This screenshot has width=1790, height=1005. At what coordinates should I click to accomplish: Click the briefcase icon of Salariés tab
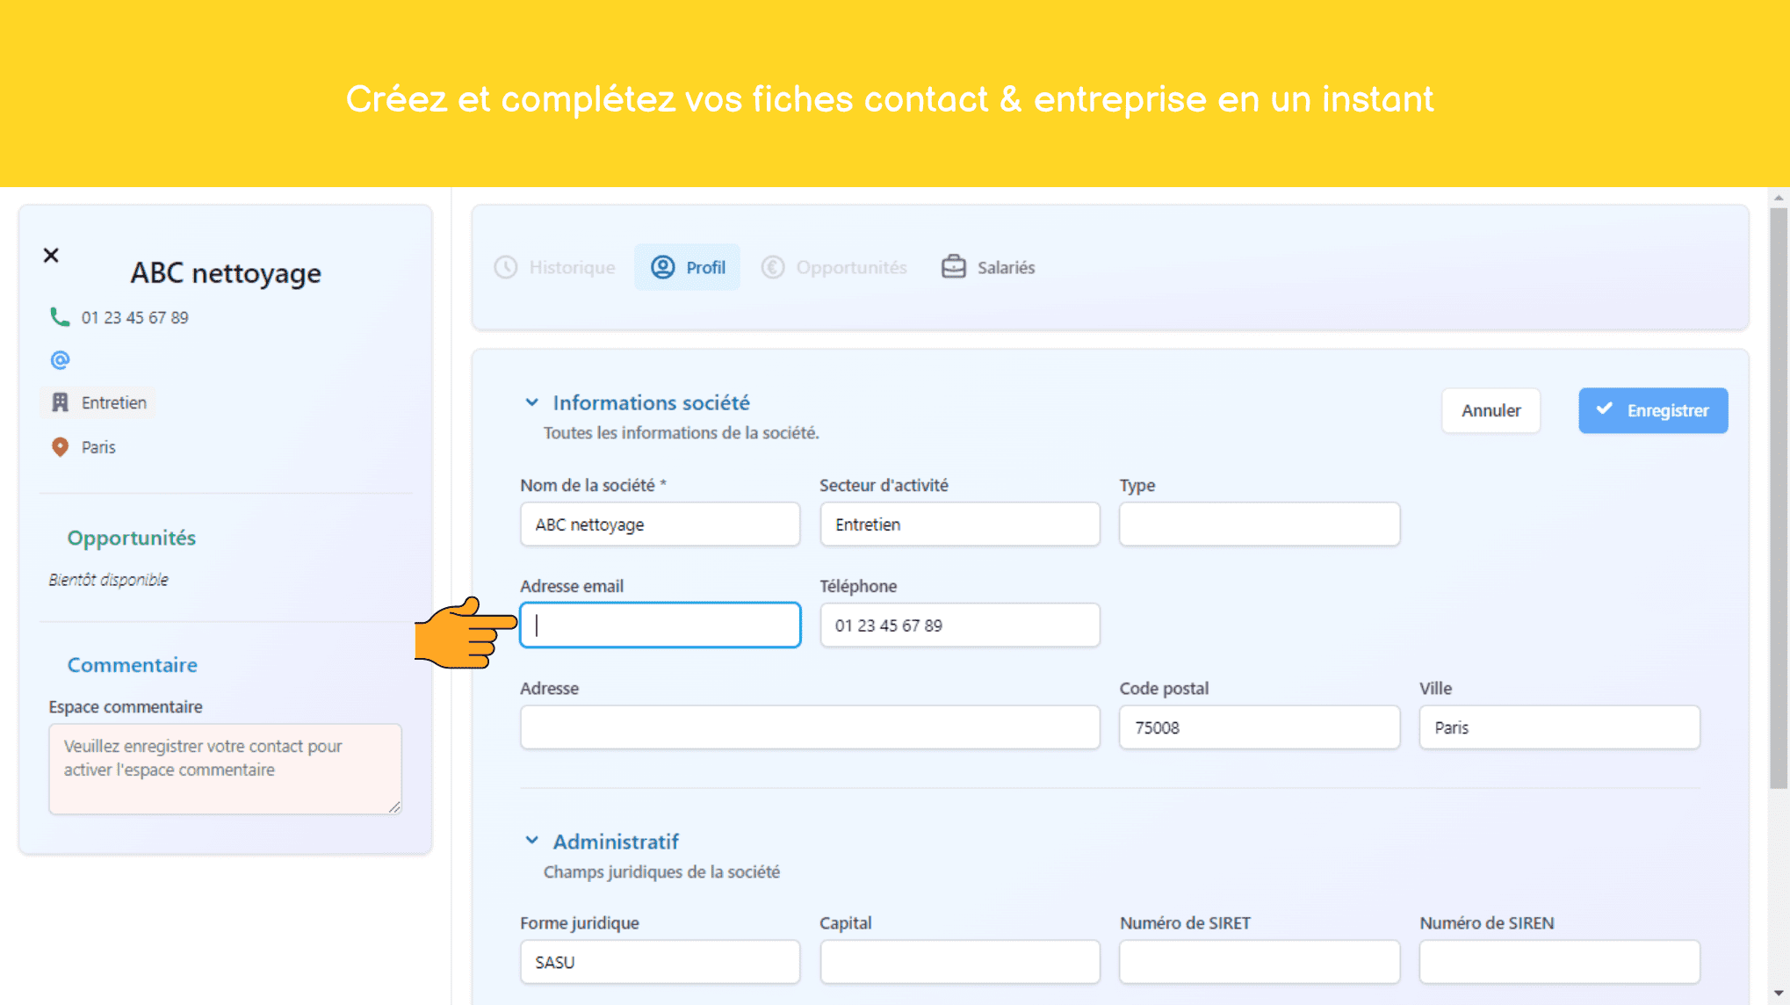tap(954, 267)
